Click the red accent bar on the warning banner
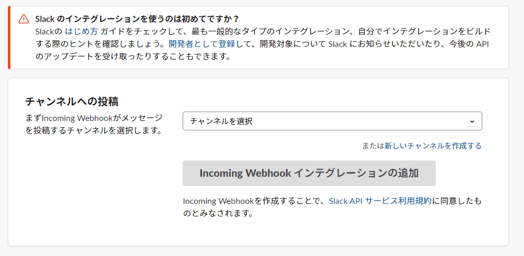The height and width of the screenshot is (256, 524). tap(9, 38)
